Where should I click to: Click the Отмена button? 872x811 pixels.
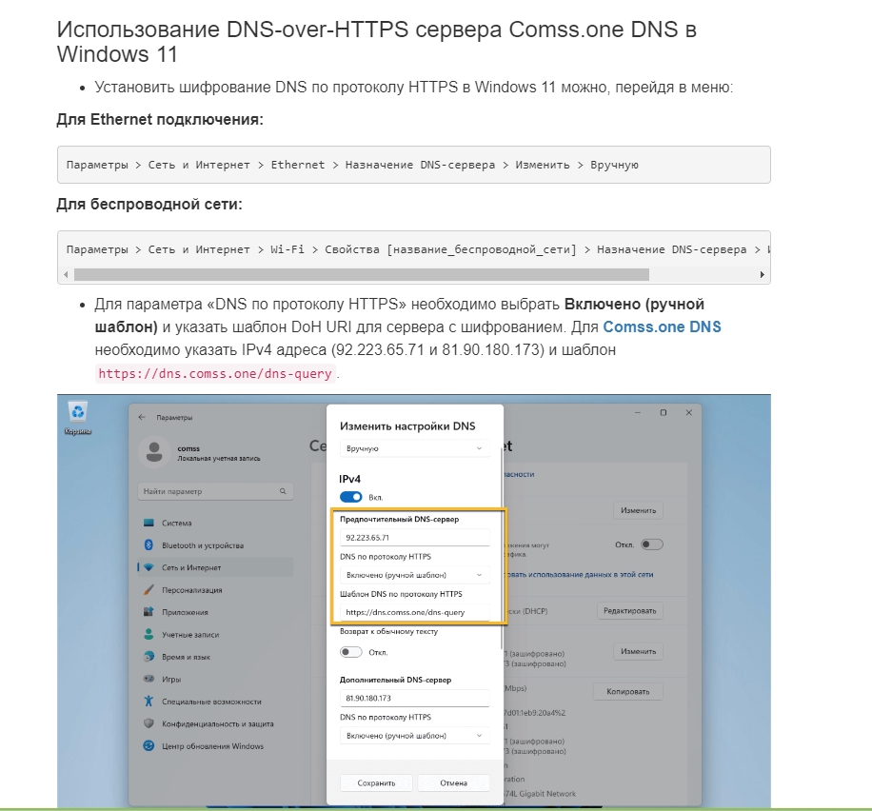(x=453, y=782)
